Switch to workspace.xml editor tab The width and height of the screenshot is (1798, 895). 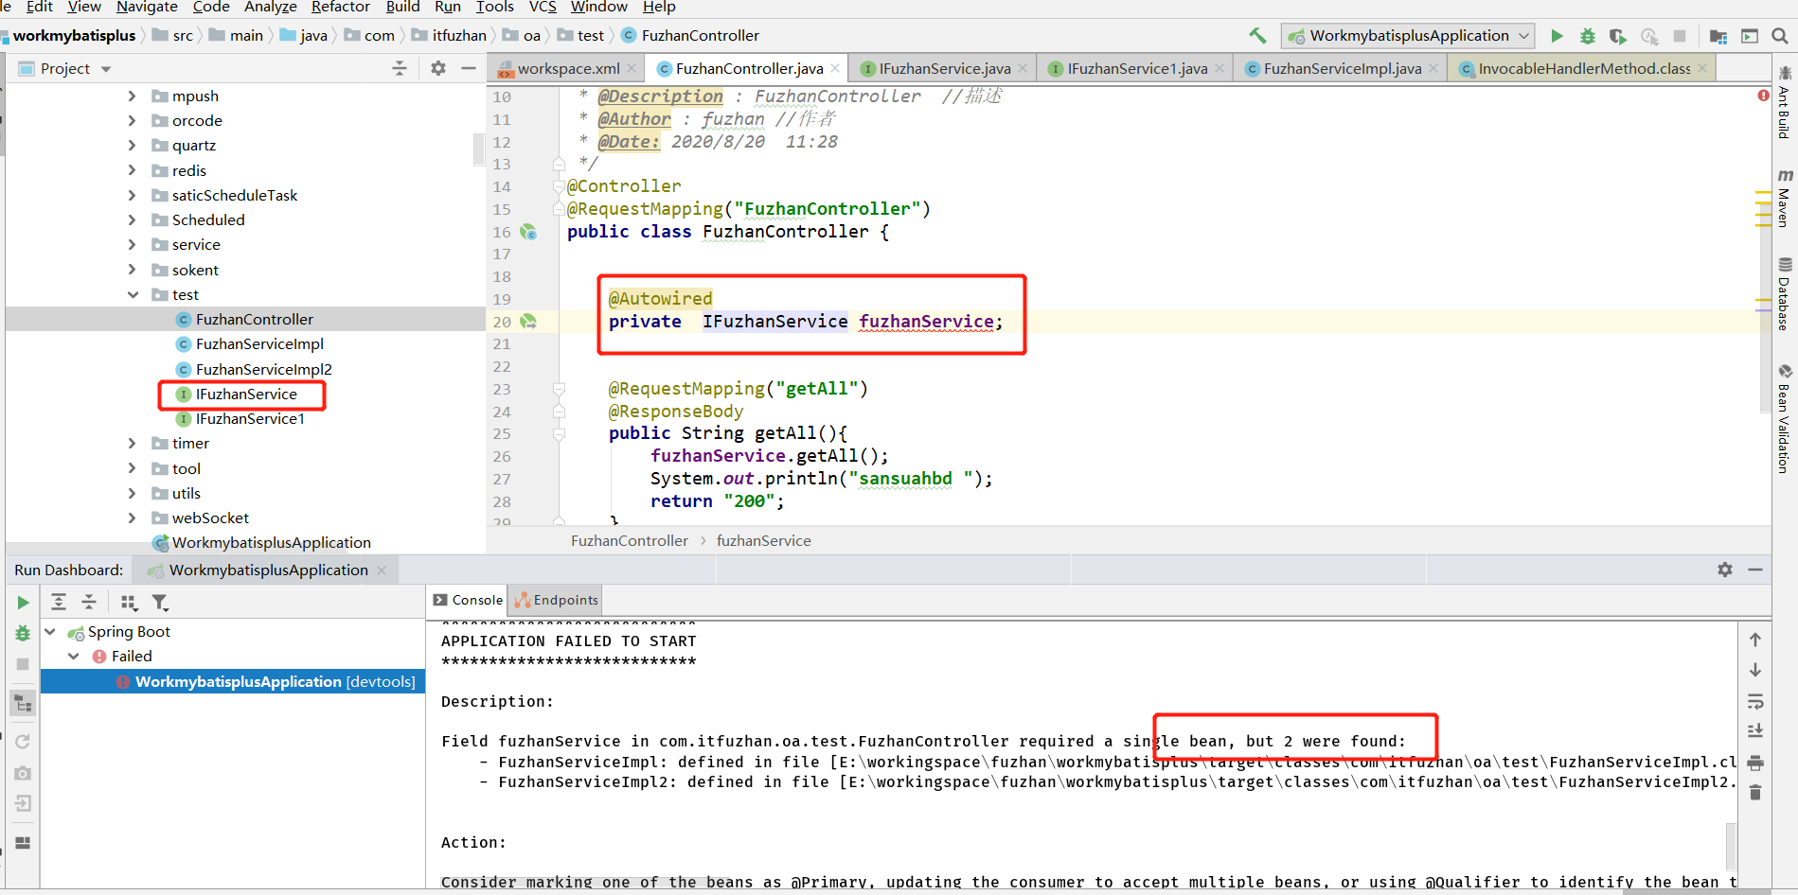click(x=567, y=68)
